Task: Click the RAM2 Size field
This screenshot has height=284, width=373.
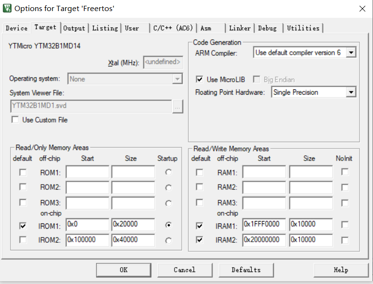Action: point(311,187)
